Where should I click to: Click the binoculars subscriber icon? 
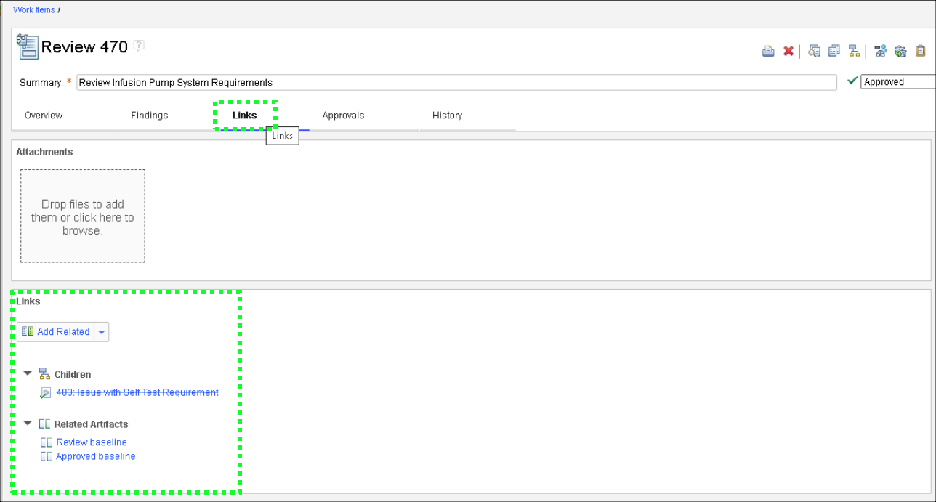(880, 51)
